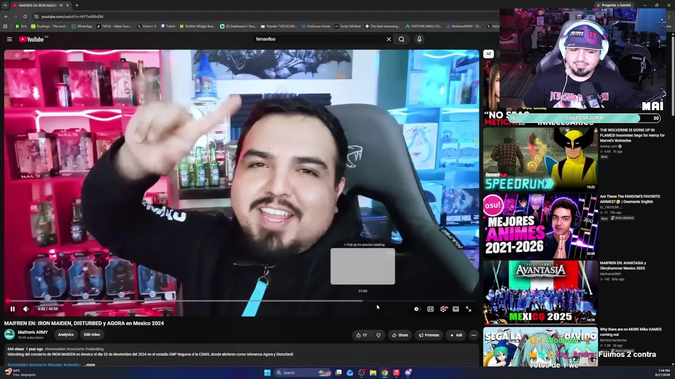Screen dimensions: 675x379
Task: Share this video
Action: 400,335
